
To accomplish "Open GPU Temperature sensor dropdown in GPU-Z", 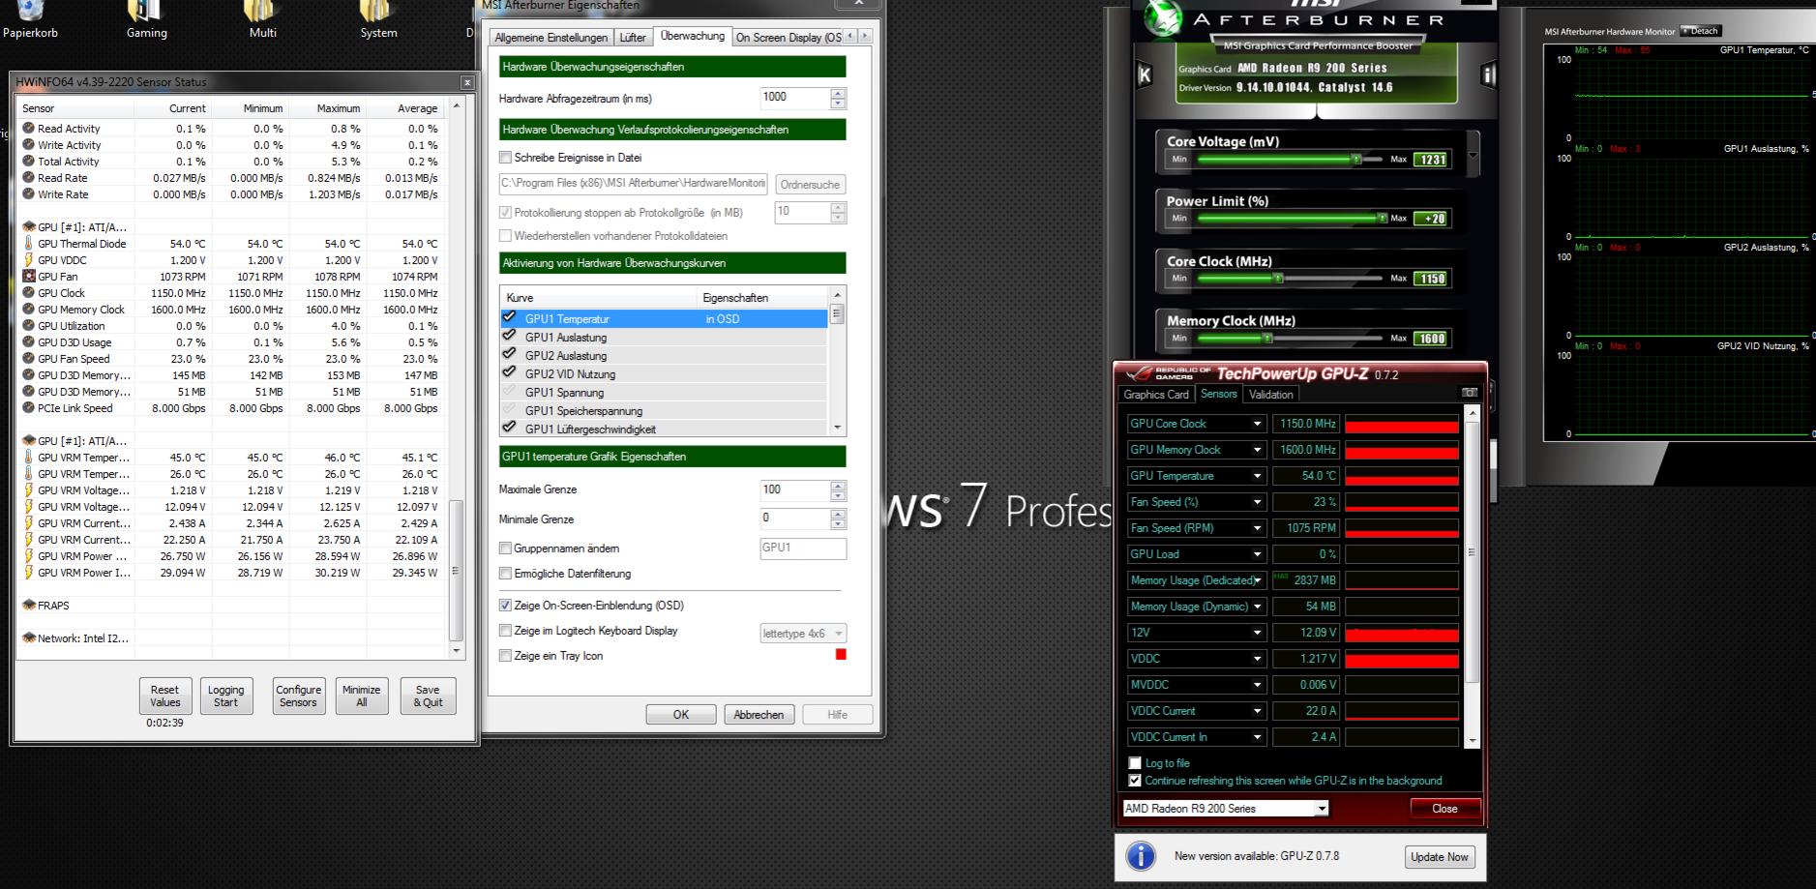I will 1257,476.
